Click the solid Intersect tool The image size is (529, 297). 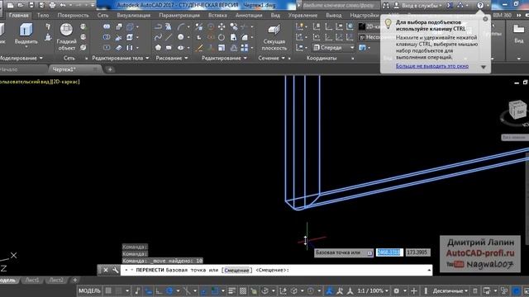point(107,48)
